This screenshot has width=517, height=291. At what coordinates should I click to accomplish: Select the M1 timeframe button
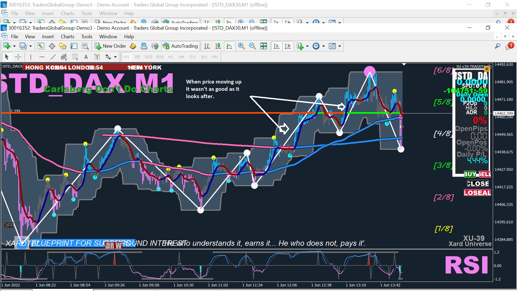coord(126,57)
